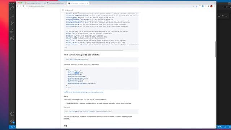Click the errors and warnings status bar item
This screenshot has width=231, height=130.
pyautogui.click(x=13, y=127)
